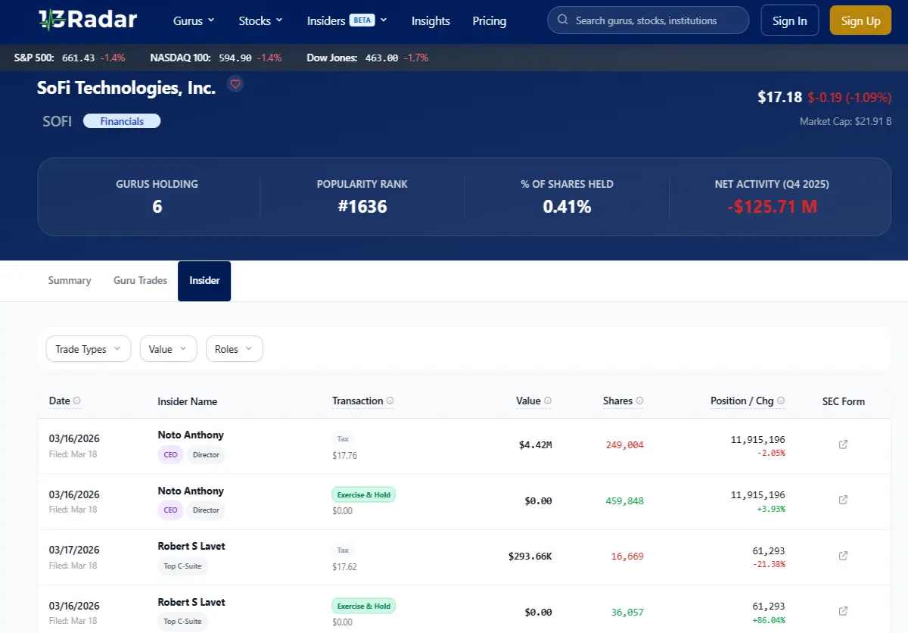Click the Market Cap: $21.91 B text
908x633 pixels.
[845, 121]
